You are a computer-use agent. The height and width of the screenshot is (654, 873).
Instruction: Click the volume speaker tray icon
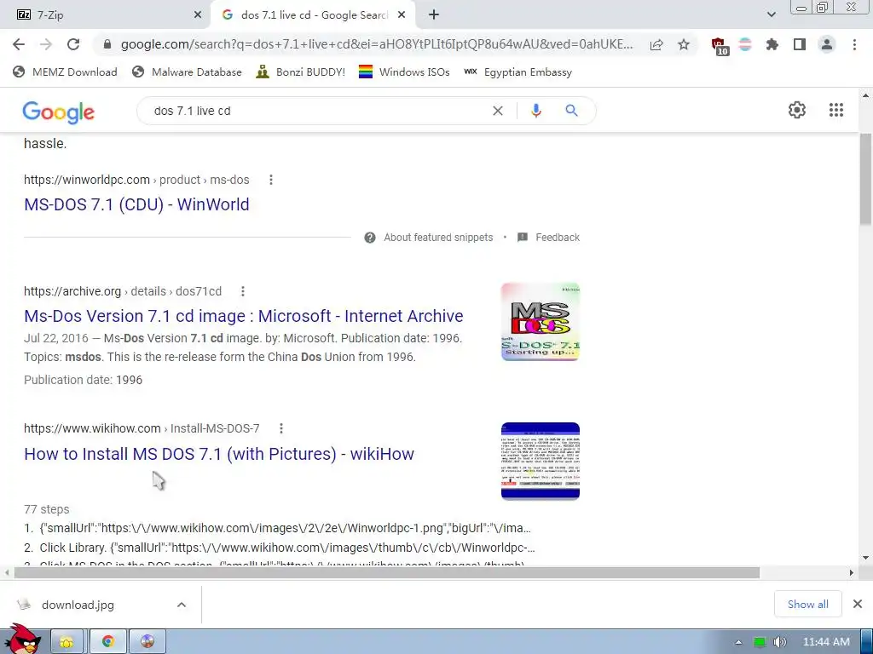(779, 642)
